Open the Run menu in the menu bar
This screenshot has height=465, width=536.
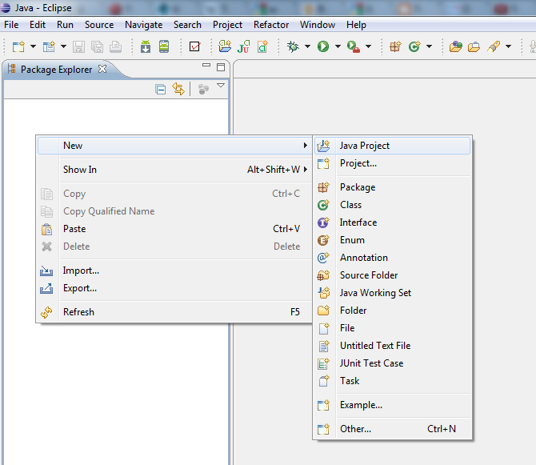(65, 25)
